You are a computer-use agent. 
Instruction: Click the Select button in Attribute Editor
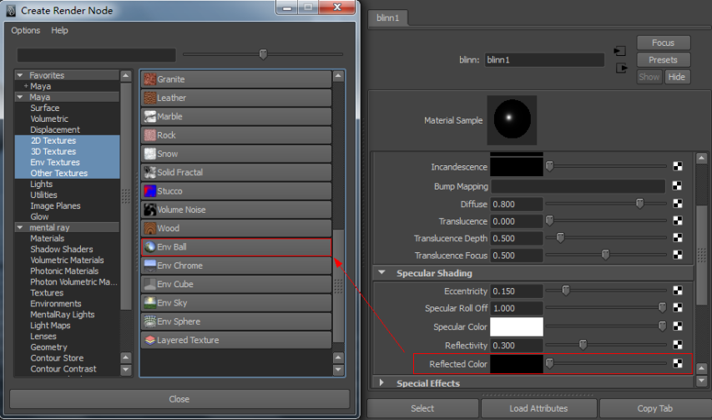[x=422, y=408]
